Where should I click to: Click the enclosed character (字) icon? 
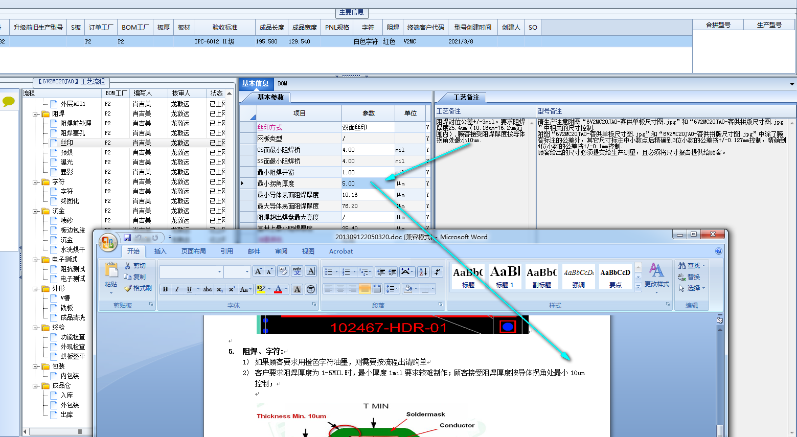coord(311,289)
